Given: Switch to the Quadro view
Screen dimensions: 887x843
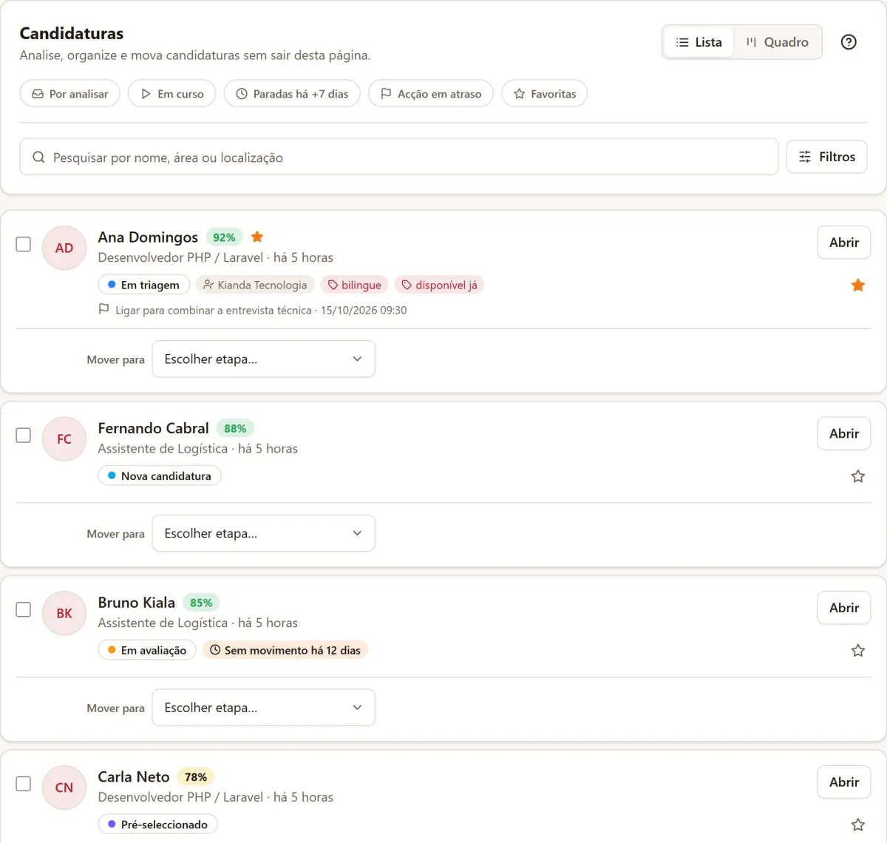Looking at the screenshot, I should 777,42.
